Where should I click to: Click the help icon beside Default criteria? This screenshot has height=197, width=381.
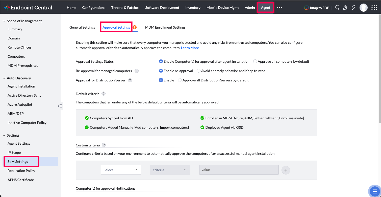[103, 93]
